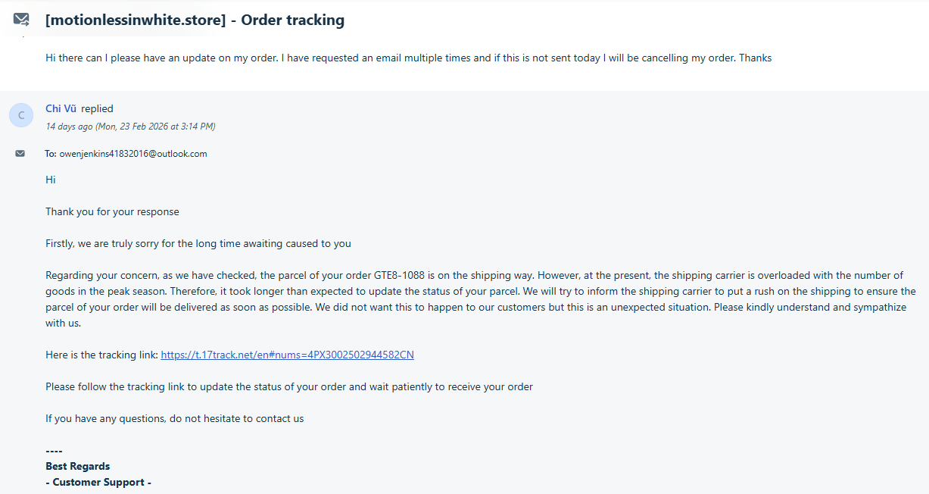Click the "Please follow the tracking link" sentence

click(x=288, y=386)
